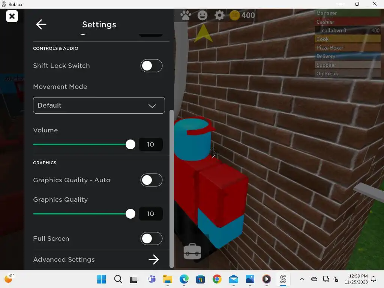Image resolution: width=384 pixels, height=288 pixels.
Task: Select the Manager team in the leaderboard
Action: click(x=347, y=13)
